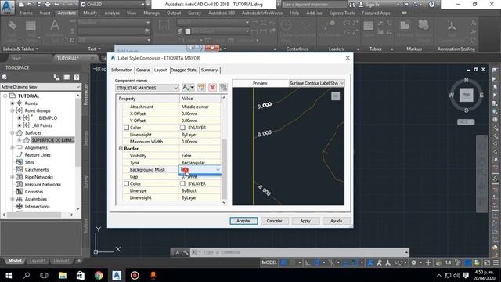Click the text BYLAYER color swatch
501x282 pixels.
click(x=182, y=128)
